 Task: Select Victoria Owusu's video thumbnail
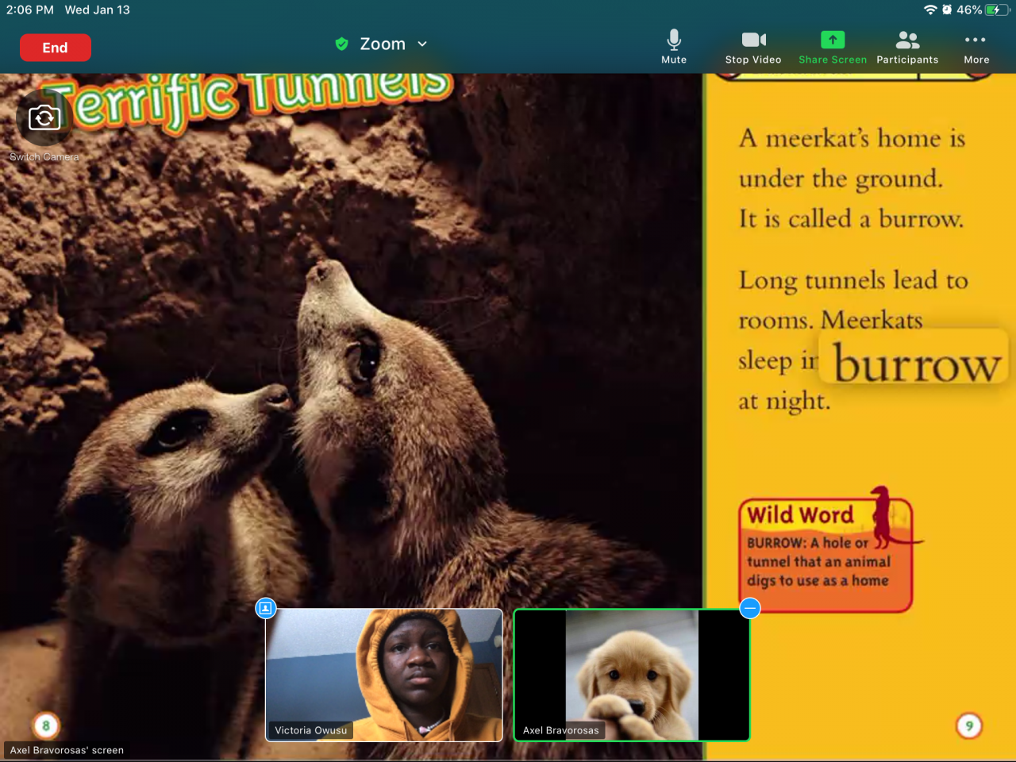[384, 675]
